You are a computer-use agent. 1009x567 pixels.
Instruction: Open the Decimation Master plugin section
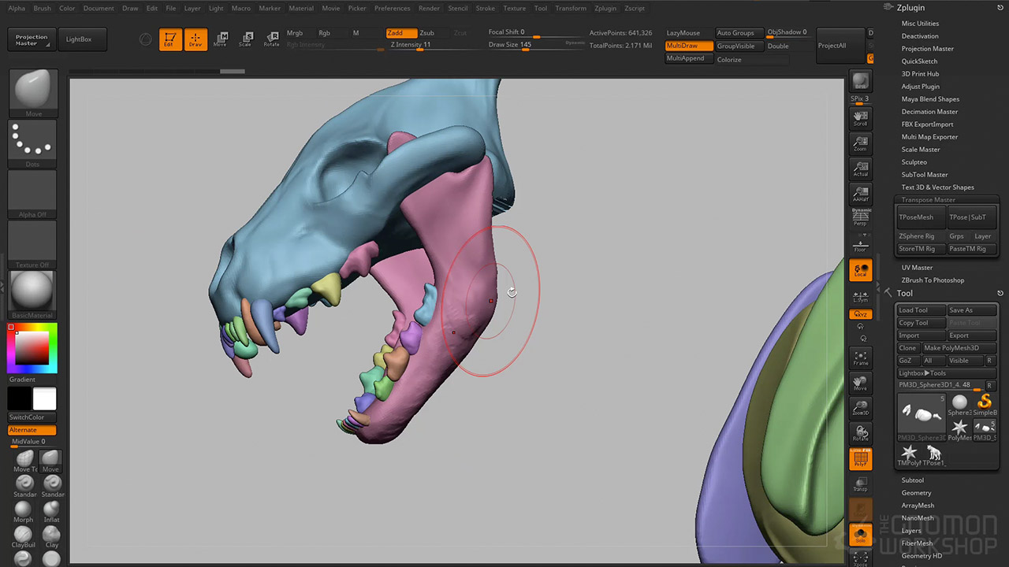[929, 112]
